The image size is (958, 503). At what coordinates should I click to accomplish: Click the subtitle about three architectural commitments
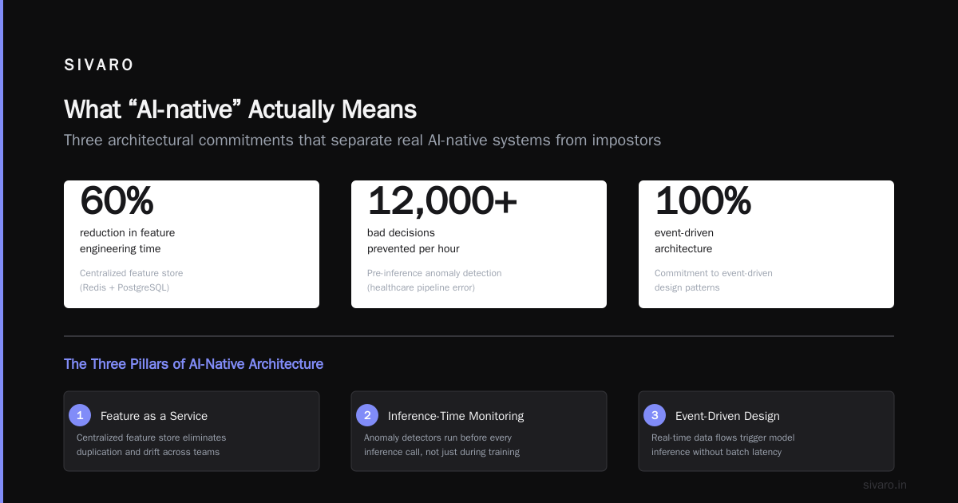[x=362, y=141]
